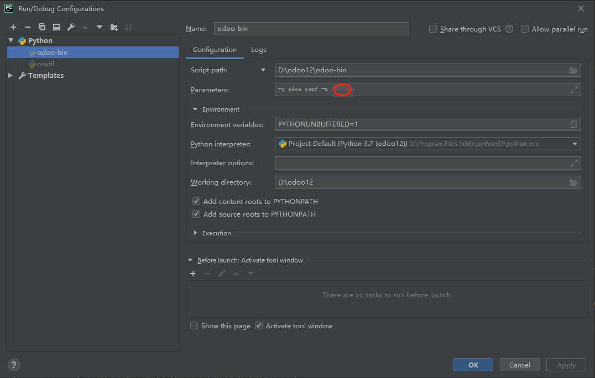The image size is (595, 378).
Task: Click the Cancel button
Action: point(519,365)
